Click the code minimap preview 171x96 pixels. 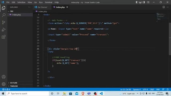pyautogui.click(x=161, y=17)
